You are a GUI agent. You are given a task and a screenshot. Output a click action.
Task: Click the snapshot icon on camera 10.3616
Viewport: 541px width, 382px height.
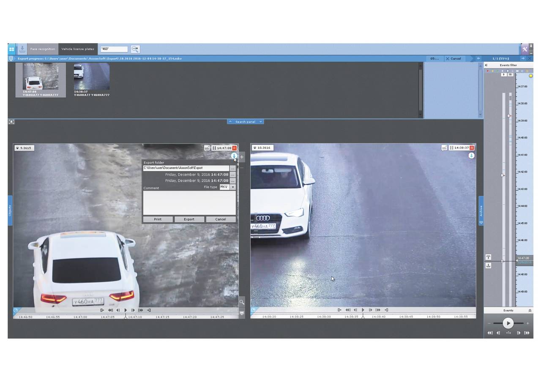[444, 148]
